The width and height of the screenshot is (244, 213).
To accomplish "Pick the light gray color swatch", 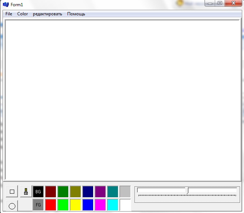I will (125, 191).
